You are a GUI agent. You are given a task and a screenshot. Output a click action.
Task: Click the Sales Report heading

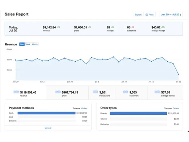point(17,14)
